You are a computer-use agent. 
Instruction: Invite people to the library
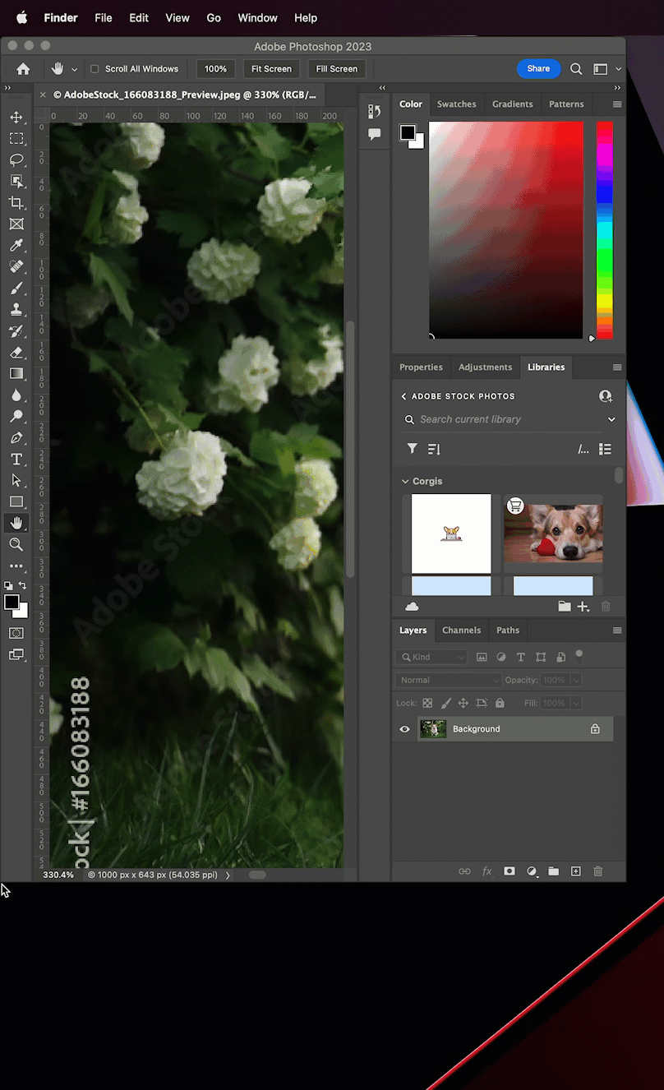[606, 396]
